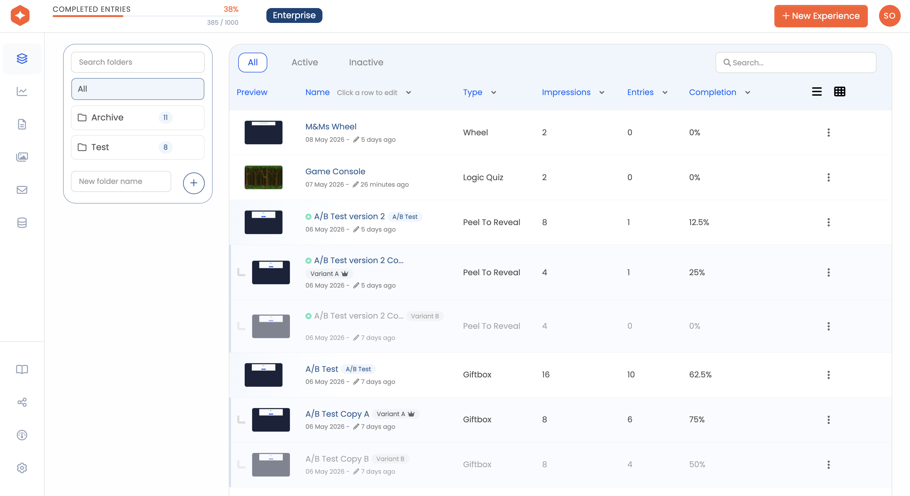Click the Game Console forest thumbnail
The image size is (910, 496).
pyautogui.click(x=263, y=177)
